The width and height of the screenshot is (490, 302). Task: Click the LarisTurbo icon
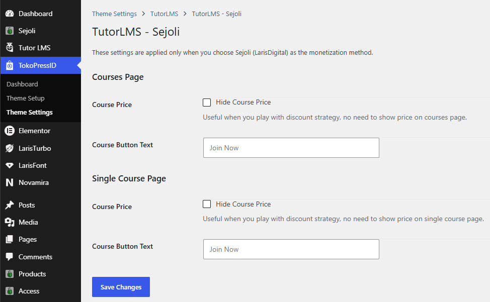tap(10, 148)
